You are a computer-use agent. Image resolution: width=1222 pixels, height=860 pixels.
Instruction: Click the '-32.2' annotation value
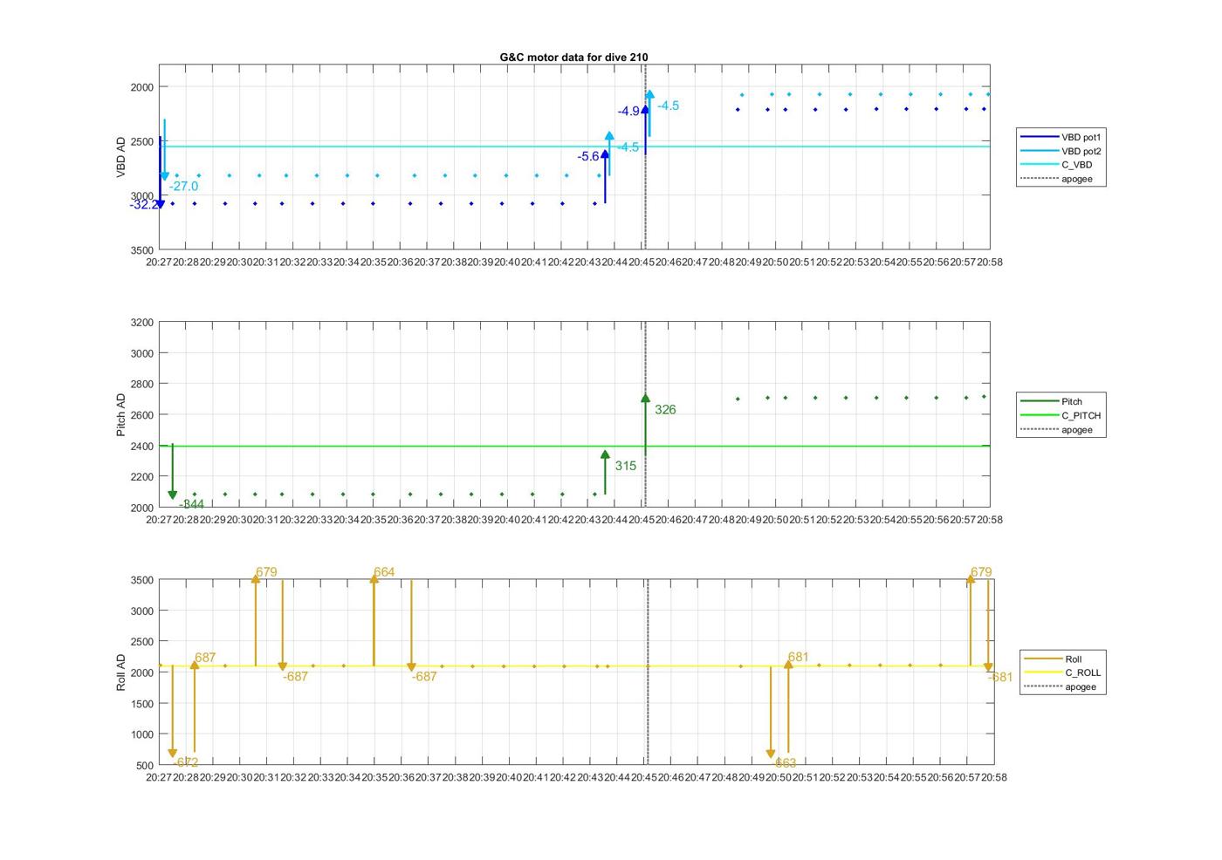(144, 205)
